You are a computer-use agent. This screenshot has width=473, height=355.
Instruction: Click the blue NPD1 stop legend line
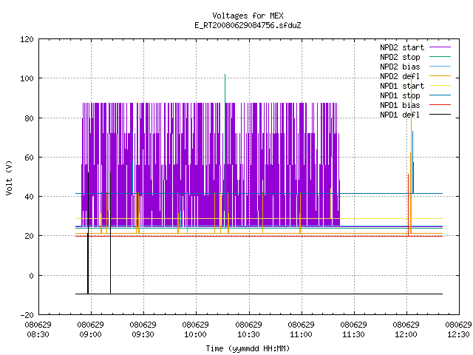[x=440, y=95]
